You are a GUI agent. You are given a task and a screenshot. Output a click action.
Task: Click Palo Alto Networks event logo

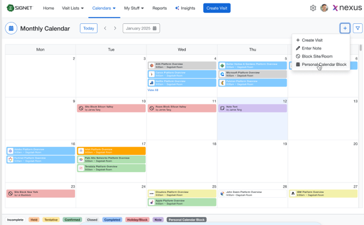81,160
